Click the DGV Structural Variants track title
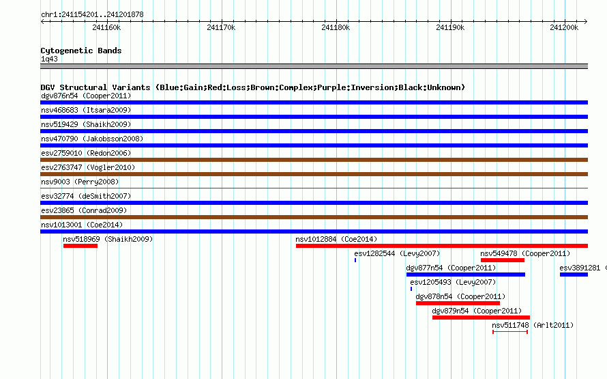Screen dimensions: 607x379 click(x=252, y=87)
